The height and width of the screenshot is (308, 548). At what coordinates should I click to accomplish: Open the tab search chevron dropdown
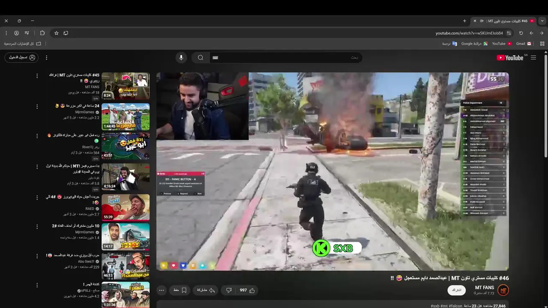[x=542, y=21]
